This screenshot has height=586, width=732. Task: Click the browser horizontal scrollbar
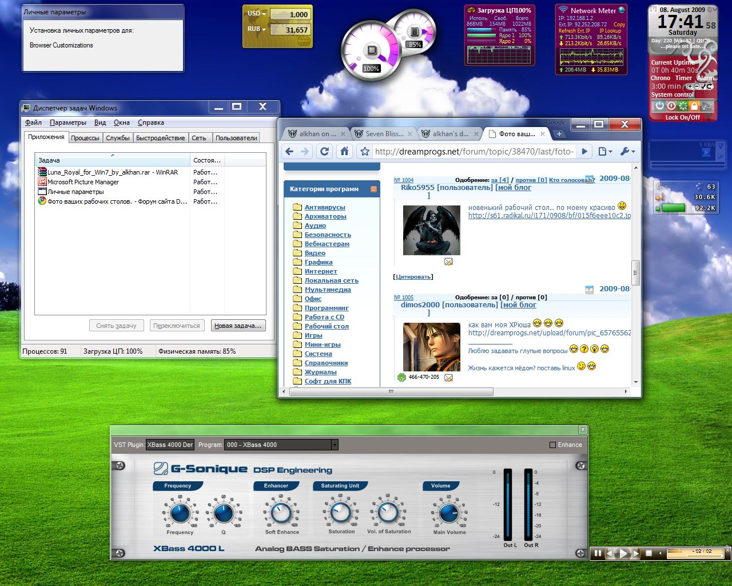coord(391,392)
